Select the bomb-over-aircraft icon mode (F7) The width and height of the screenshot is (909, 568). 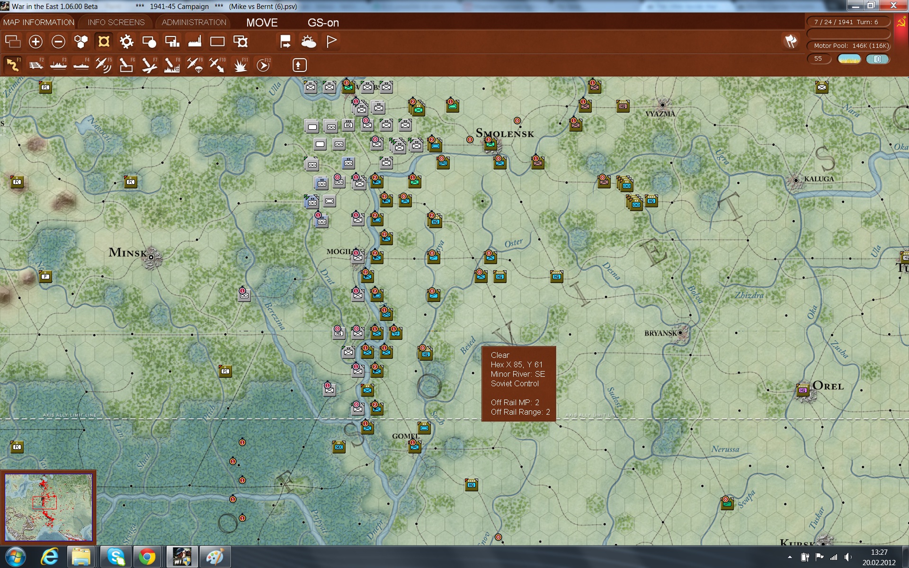(x=149, y=65)
